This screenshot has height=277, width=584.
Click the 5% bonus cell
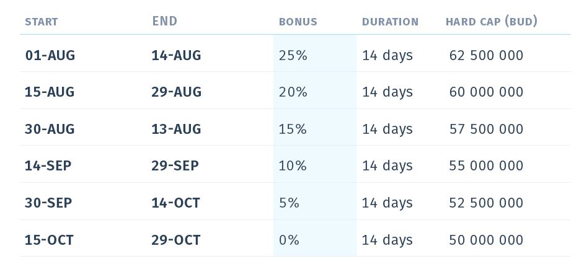(x=289, y=203)
